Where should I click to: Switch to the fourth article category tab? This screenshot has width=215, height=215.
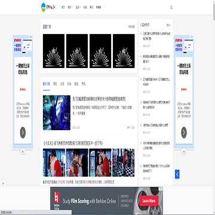click(69, 84)
